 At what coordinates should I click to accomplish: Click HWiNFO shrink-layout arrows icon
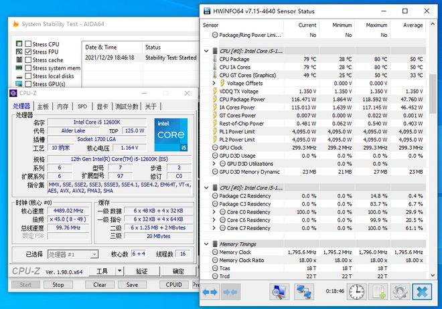(230, 292)
